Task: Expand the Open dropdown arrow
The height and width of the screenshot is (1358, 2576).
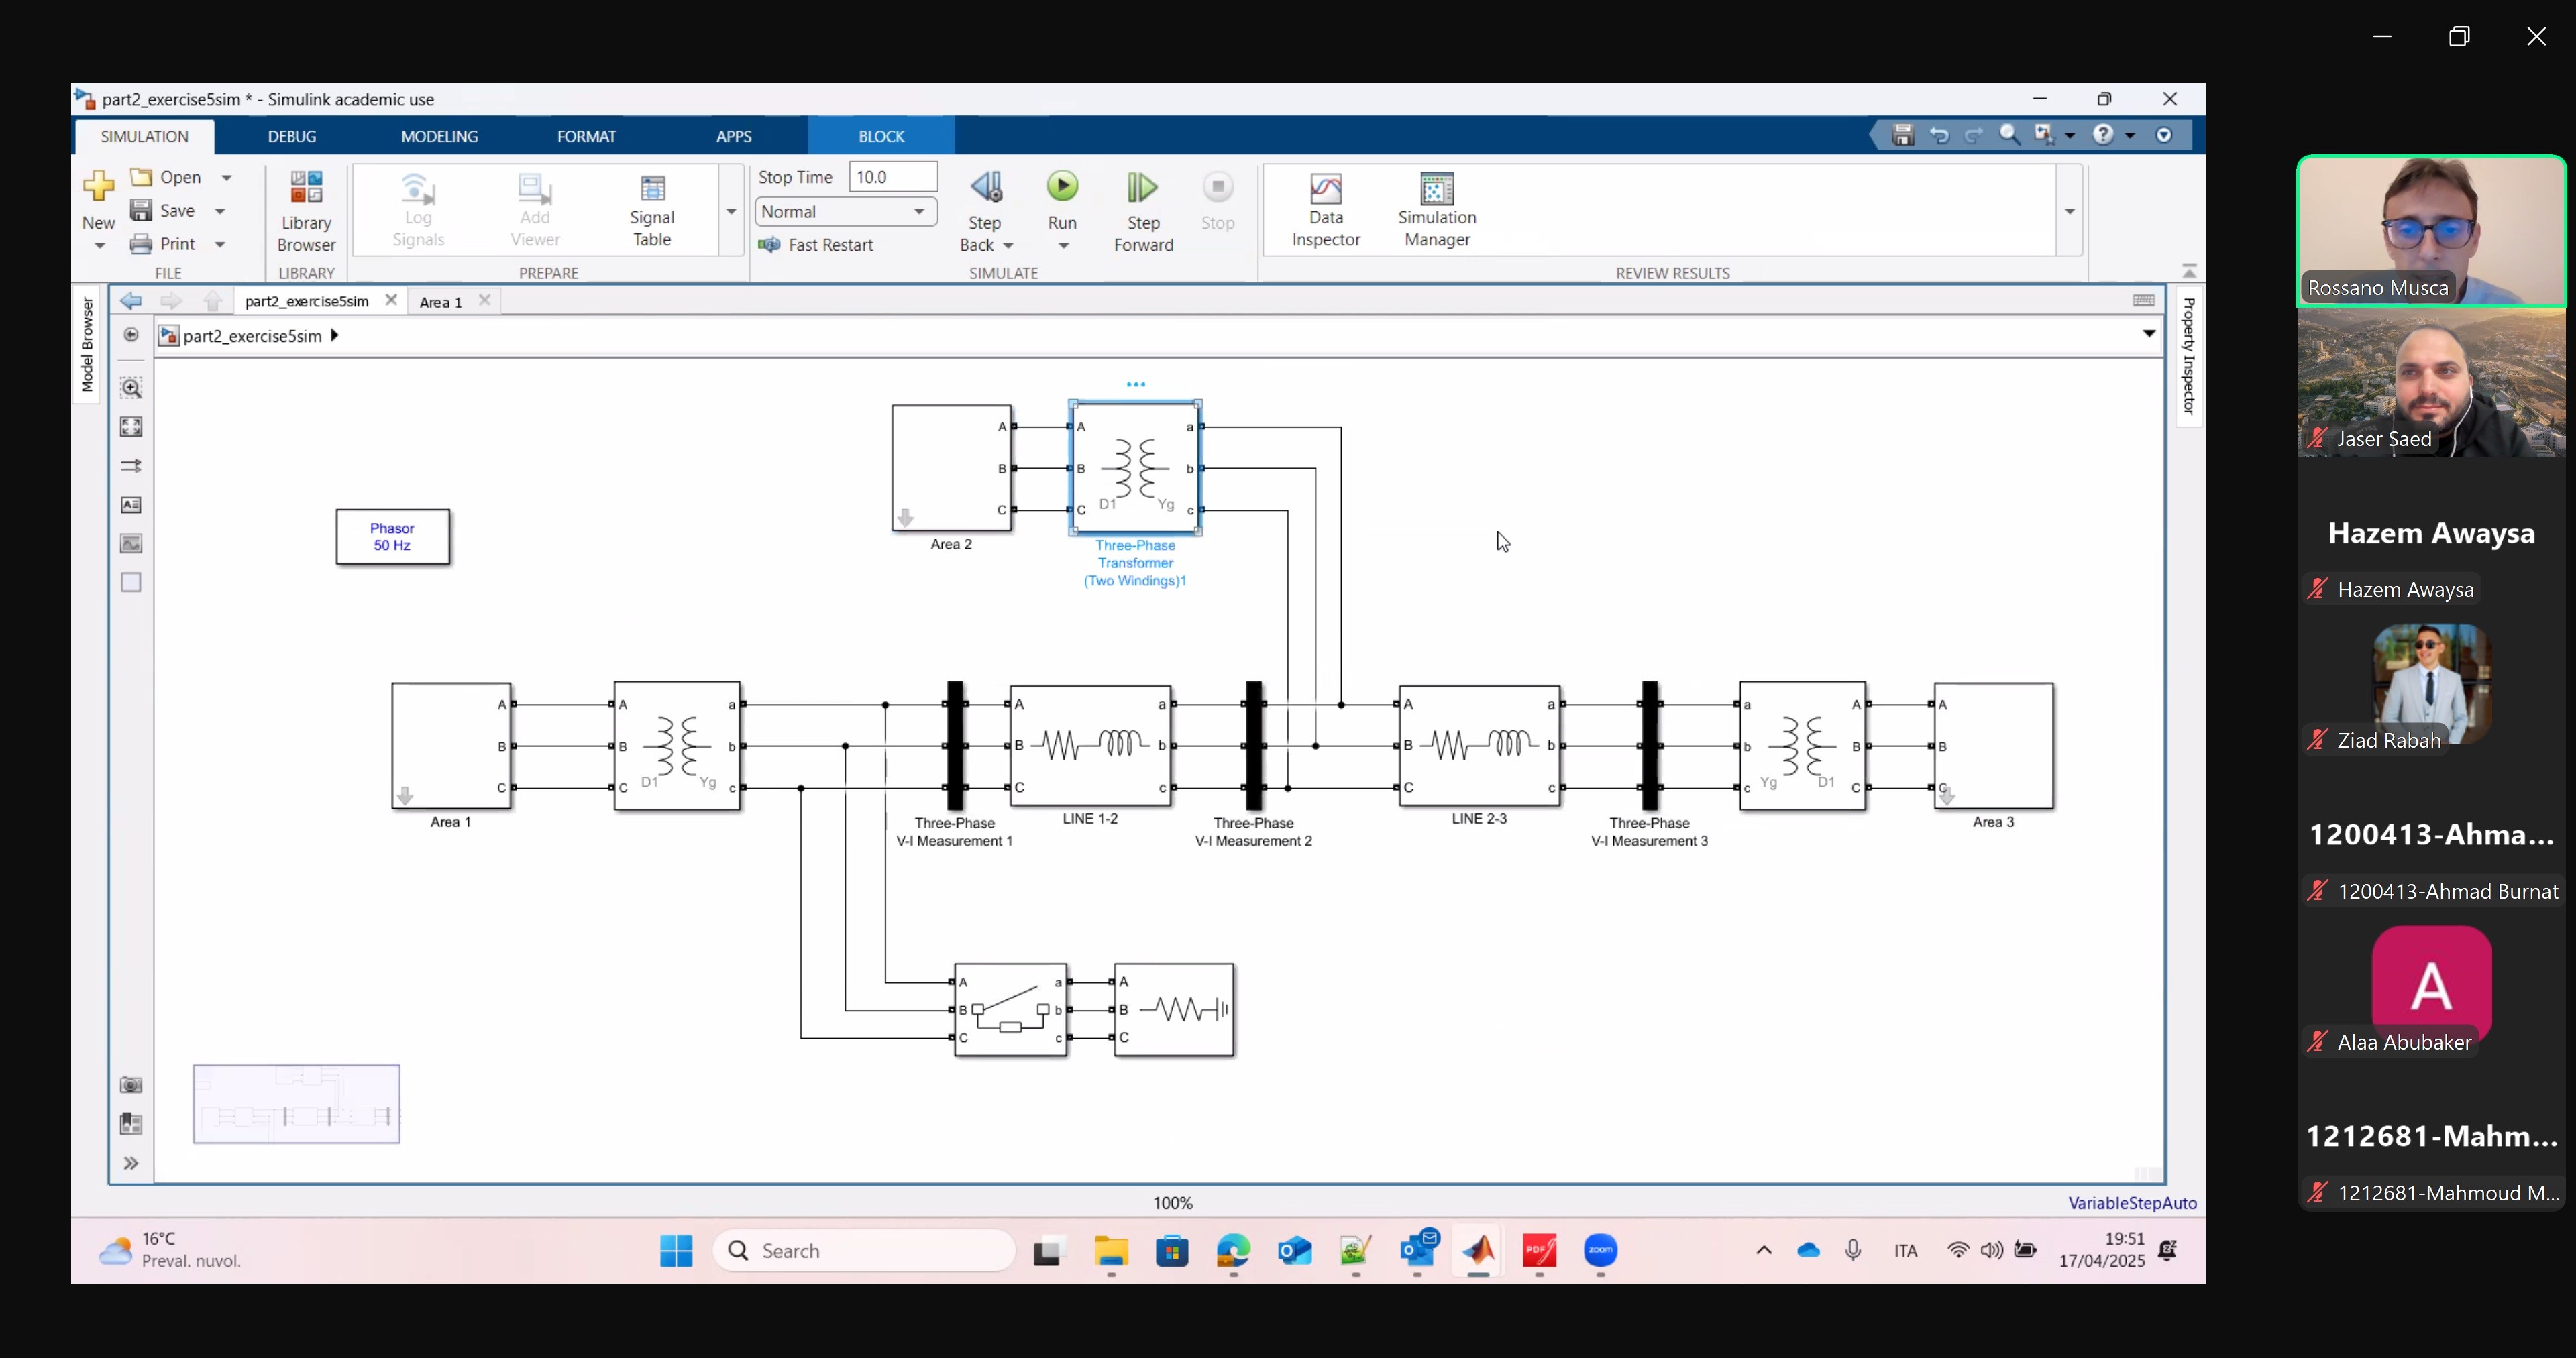Action: (227, 178)
